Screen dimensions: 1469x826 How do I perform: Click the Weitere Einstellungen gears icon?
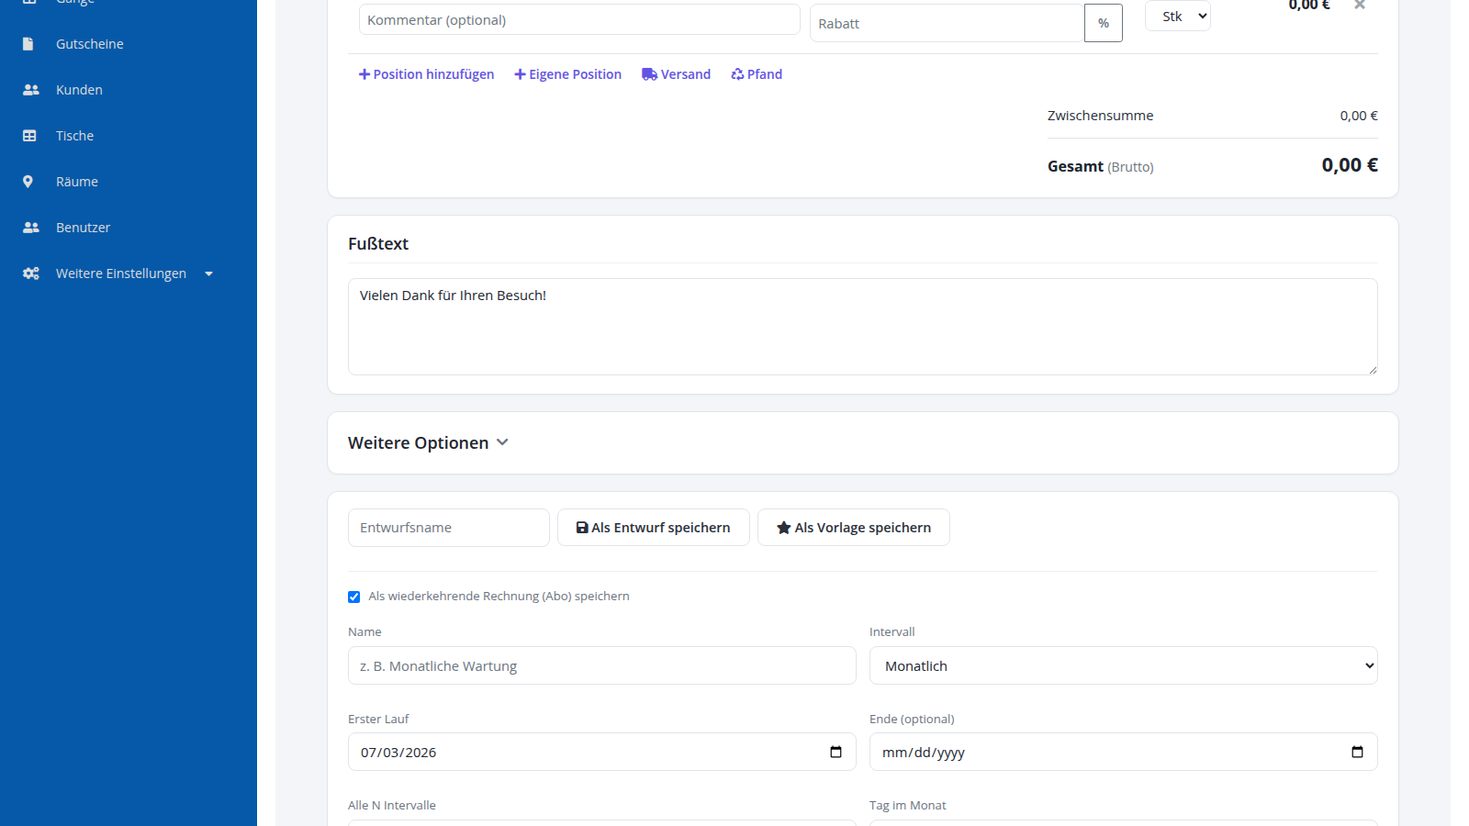[x=30, y=273]
